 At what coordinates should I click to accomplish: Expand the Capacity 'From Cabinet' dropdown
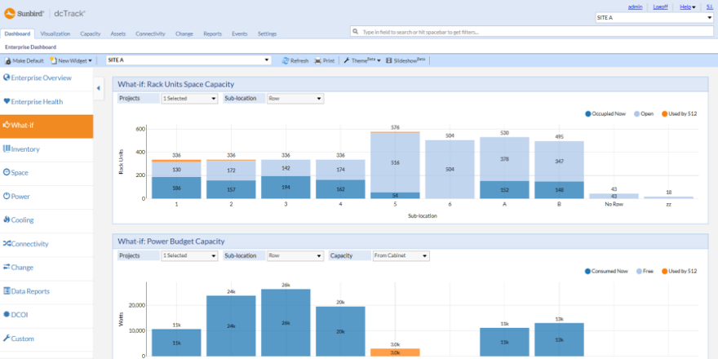tap(400, 255)
